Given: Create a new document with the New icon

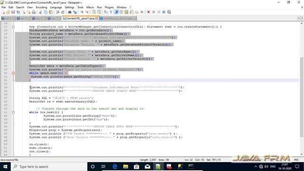Looking at the screenshot, I should 3,12.
